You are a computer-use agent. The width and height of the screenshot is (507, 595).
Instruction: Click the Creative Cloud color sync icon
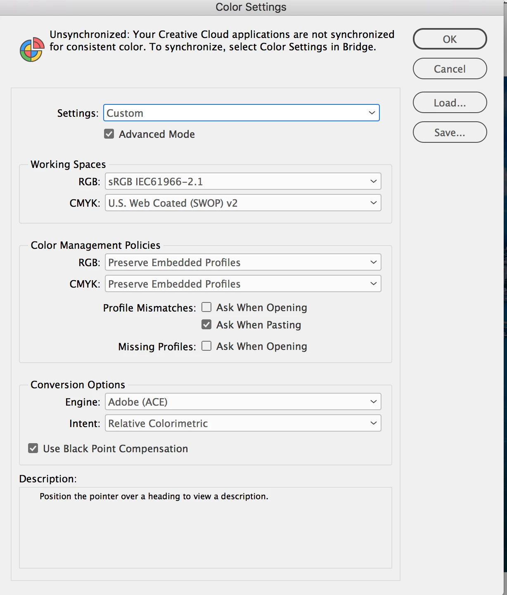(32, 50)
